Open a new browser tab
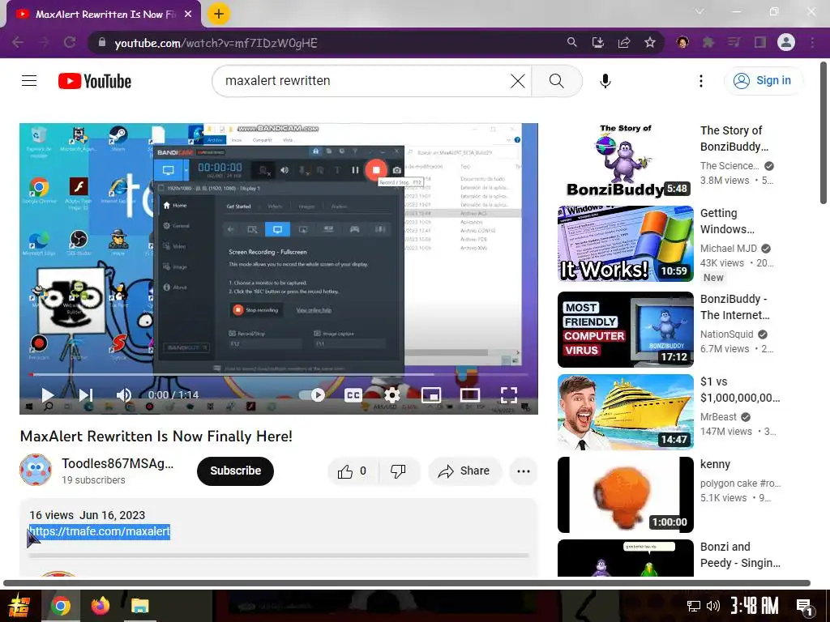This screenshot has height=622, width=830. coord(219,14)
